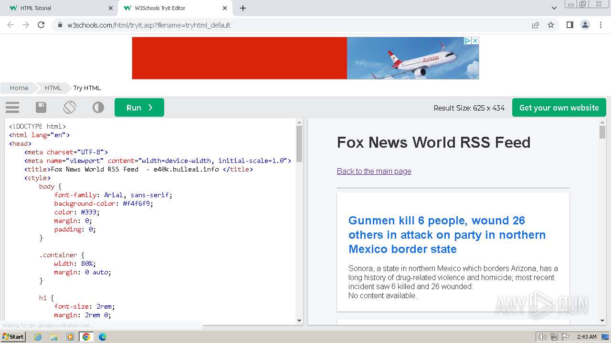Viewport: 611px width, 343px height.
Task: Click the network tray icon
Action: (x=554, y=337)
